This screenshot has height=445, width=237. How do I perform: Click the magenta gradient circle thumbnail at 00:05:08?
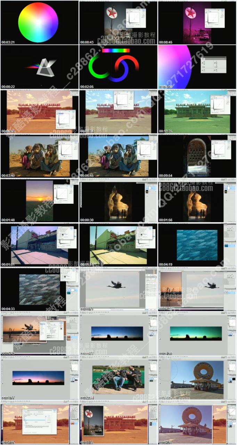[197, 67]
